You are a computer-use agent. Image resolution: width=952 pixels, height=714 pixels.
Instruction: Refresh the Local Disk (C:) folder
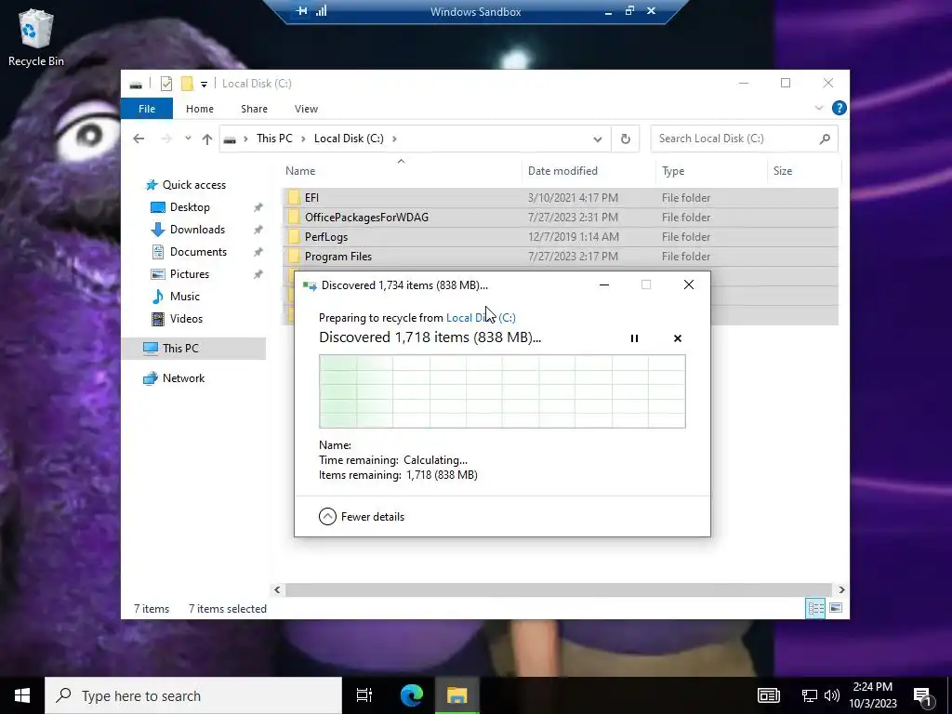coord(626,139)
